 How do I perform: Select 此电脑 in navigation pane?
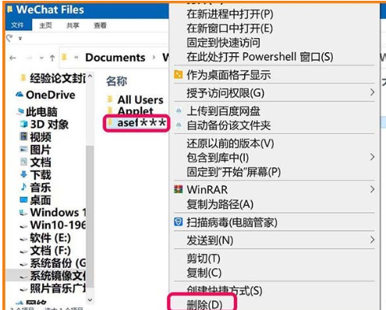coord(41,112)
